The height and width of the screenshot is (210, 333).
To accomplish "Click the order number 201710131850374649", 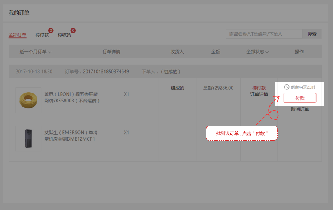I will click(x=106, y=72).
